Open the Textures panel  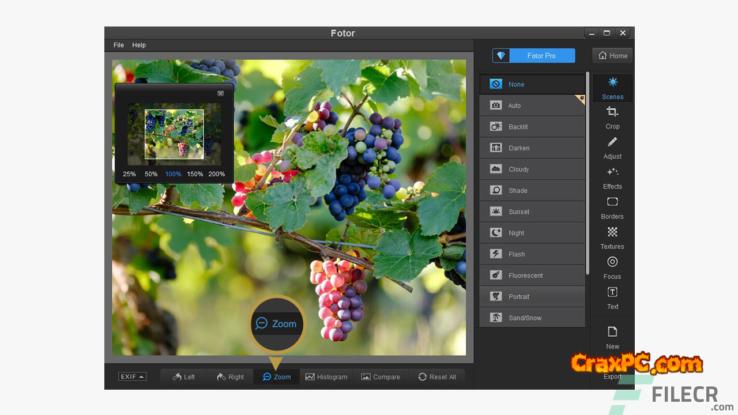(612, 237)
